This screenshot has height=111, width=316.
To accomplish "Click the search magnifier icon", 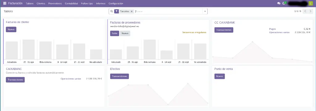I will pos(112,11).
